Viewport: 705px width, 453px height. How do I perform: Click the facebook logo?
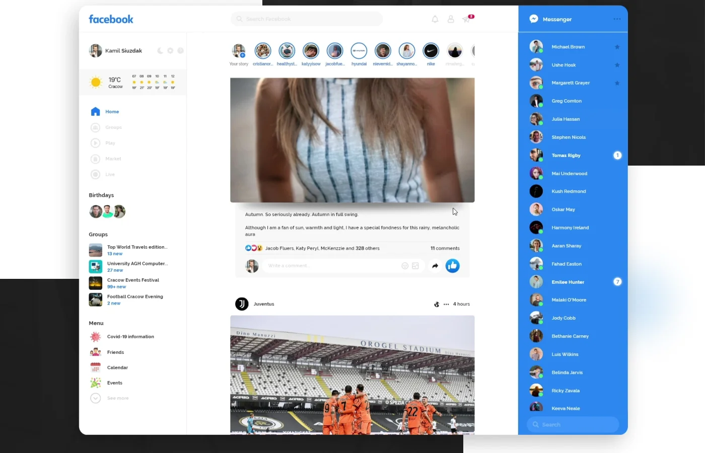click(111, 19)
